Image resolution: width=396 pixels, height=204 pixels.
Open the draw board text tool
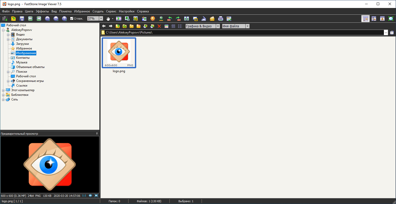(x=144, y=19)
